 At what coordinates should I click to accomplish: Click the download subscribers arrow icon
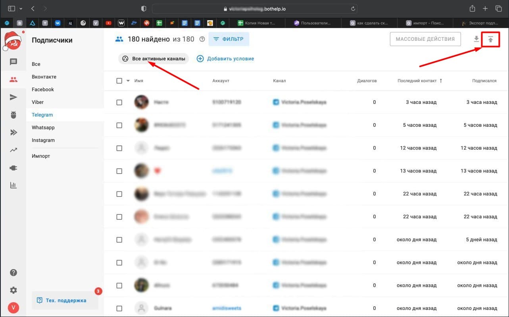[x=476, y=39]
